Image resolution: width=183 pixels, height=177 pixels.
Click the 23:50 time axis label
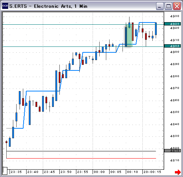(66, 172)
